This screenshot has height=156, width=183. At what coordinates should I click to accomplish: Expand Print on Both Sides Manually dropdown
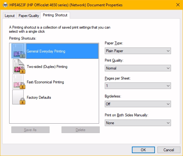point(138,123)
